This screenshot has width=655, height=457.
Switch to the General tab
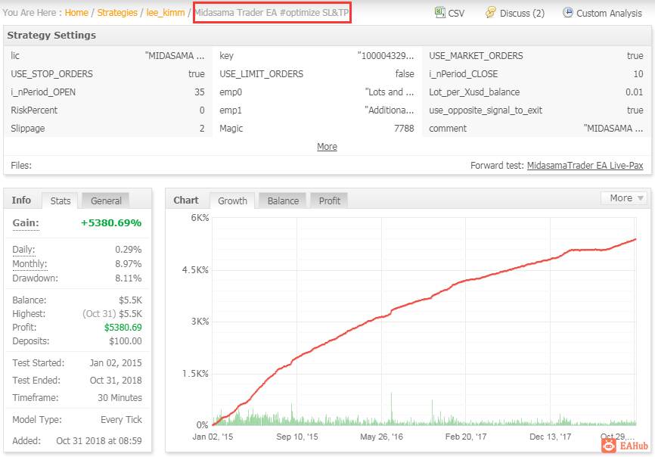(106, 201)
